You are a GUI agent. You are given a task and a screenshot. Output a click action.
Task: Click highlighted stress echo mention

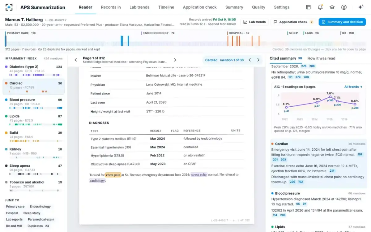[x=199, y=175]
